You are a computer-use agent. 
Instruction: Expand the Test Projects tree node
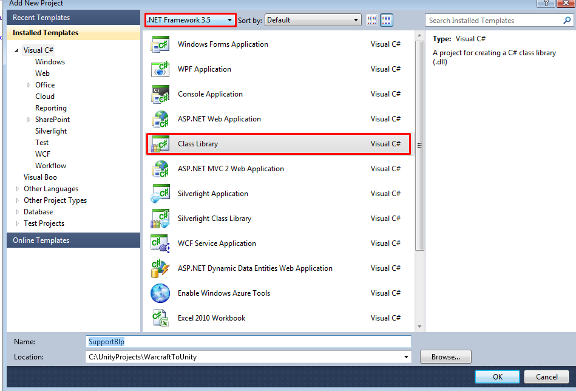coord(17,223)
